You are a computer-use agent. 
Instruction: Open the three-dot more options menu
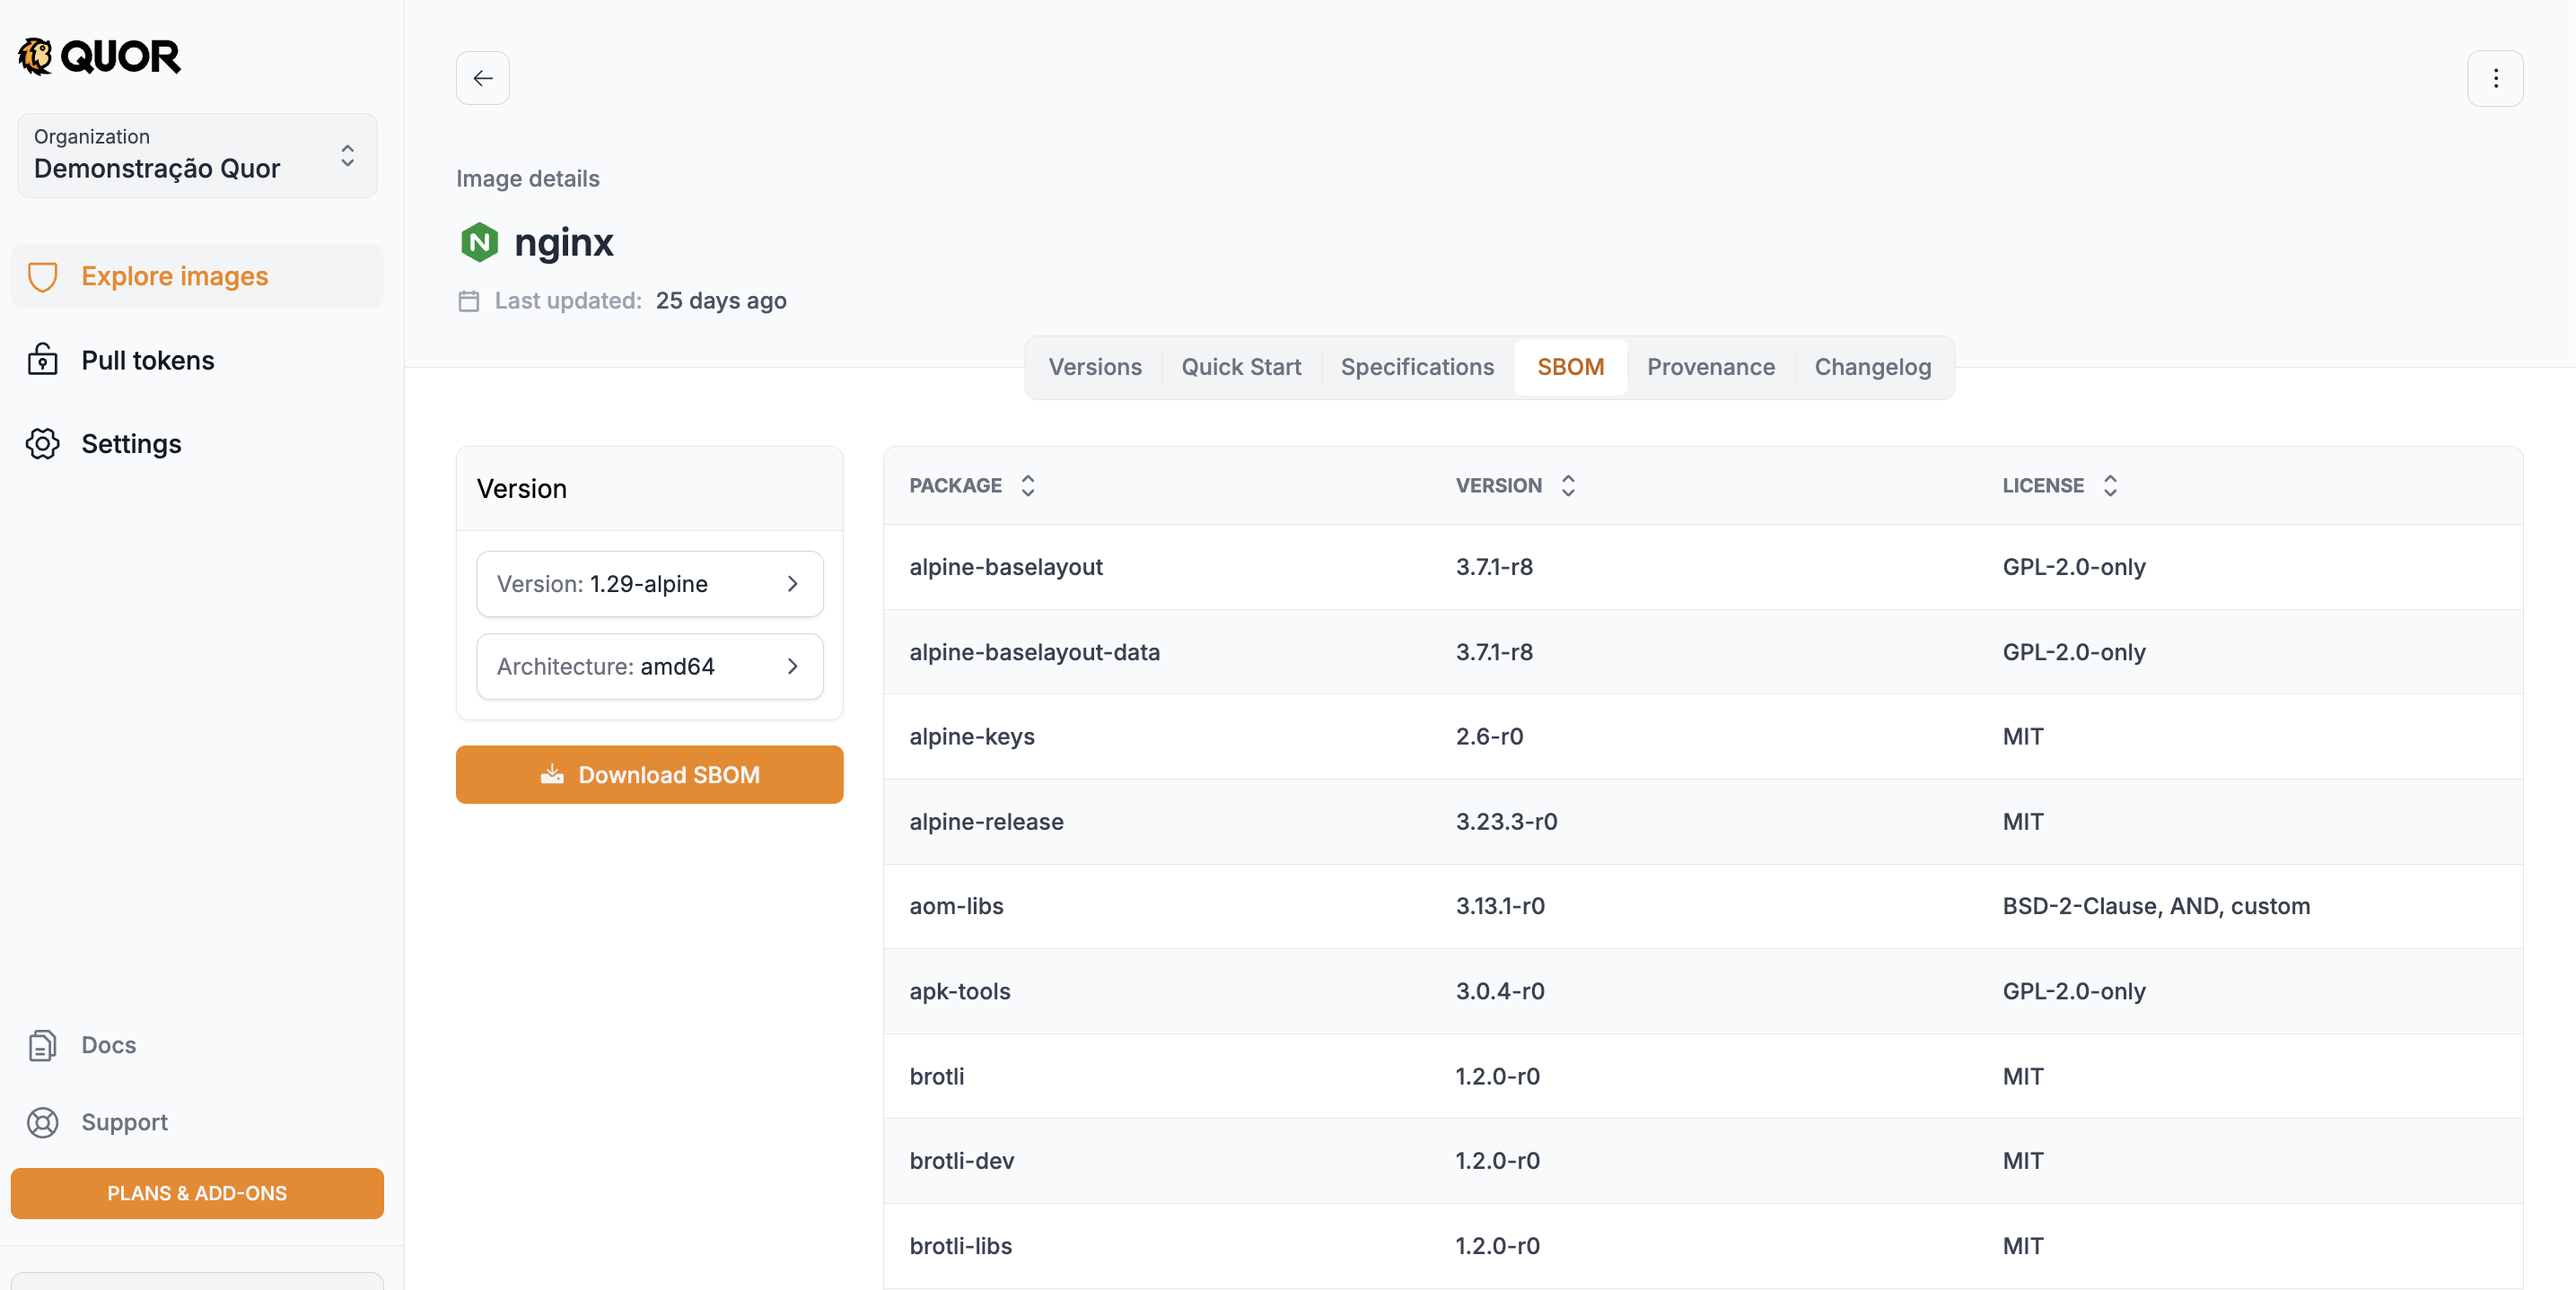2494,78
